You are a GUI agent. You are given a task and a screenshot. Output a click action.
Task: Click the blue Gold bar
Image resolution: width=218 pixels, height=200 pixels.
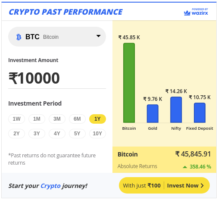153,113
